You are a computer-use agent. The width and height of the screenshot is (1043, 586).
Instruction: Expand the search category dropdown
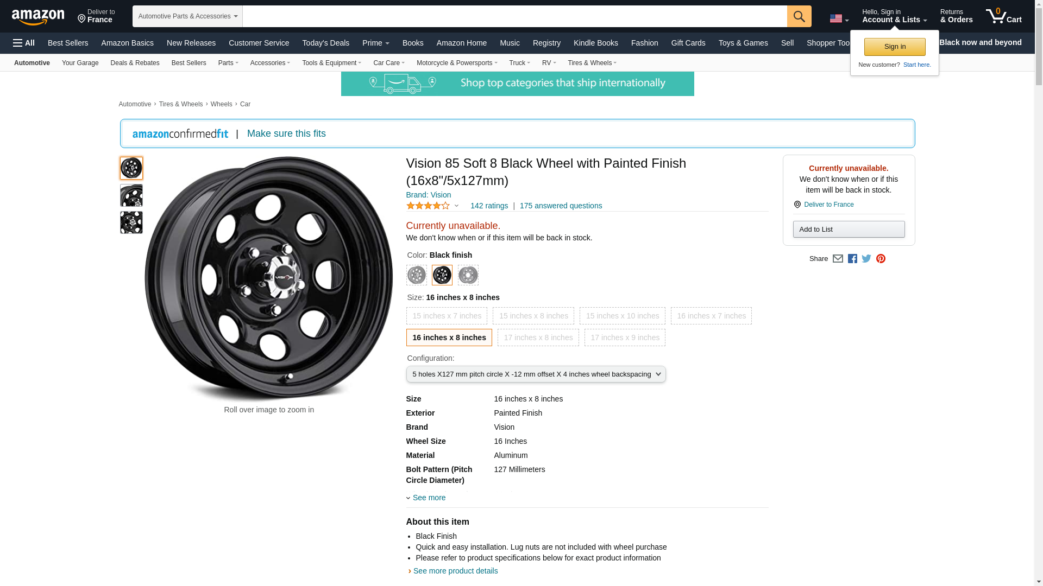tap(187, 16)
